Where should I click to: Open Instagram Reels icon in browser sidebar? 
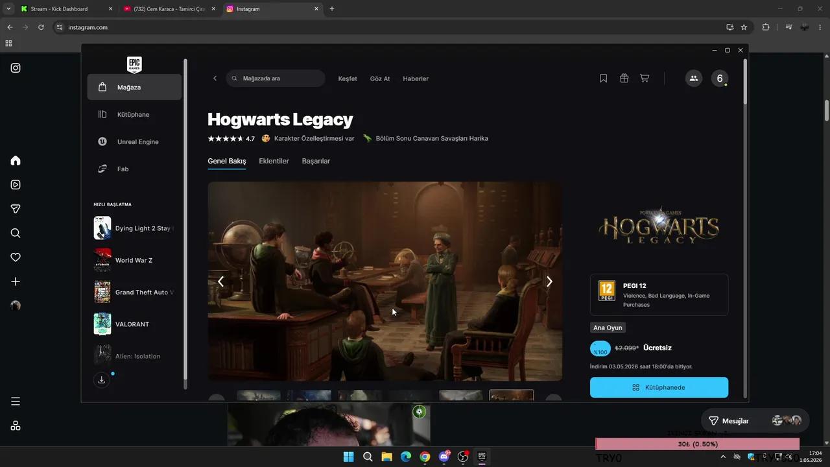click(16, 185)
